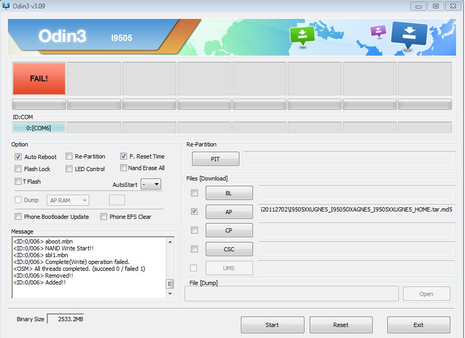This screenshot has height=338, width=465.
Task: Click the PIT button
Action: [216, 159]
